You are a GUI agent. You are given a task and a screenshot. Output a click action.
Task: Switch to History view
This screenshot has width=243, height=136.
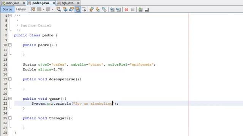pyautogui.click(x=21, y=9)
